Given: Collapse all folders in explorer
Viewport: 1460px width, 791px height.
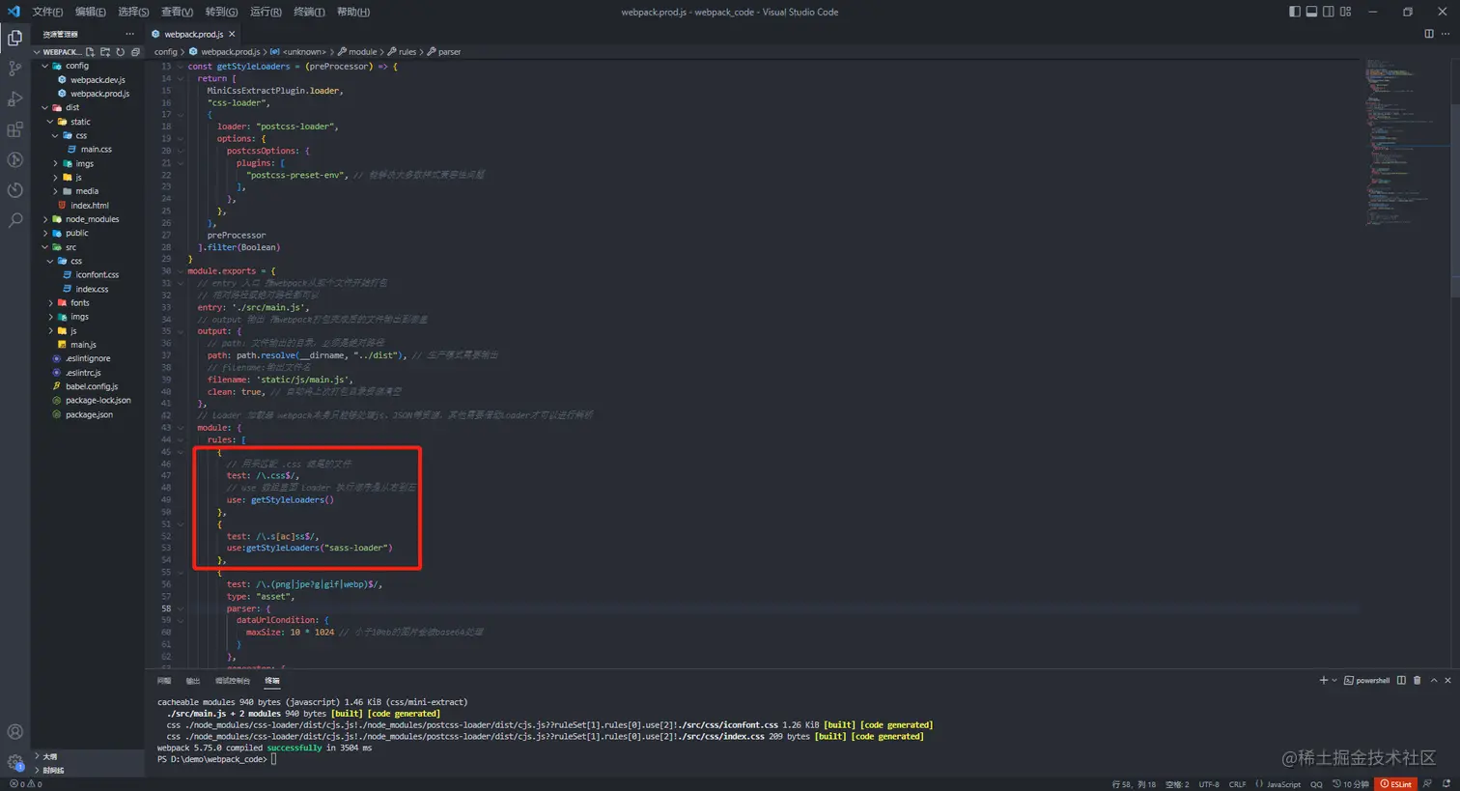Looking at the screenshot, I should point(135,52).
